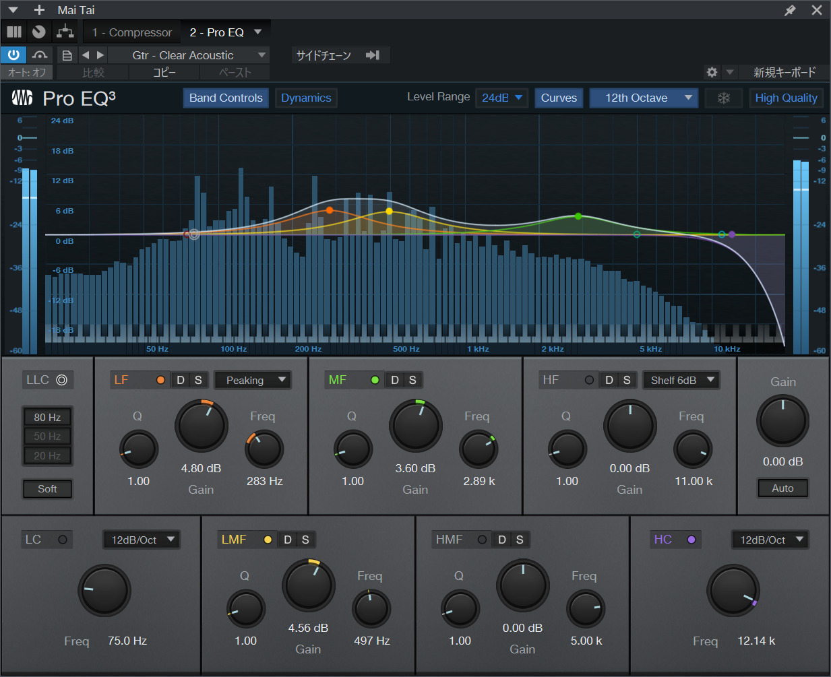Toggle the plug-in power bypass button
831x677 pixels.
tap(13, 55)
